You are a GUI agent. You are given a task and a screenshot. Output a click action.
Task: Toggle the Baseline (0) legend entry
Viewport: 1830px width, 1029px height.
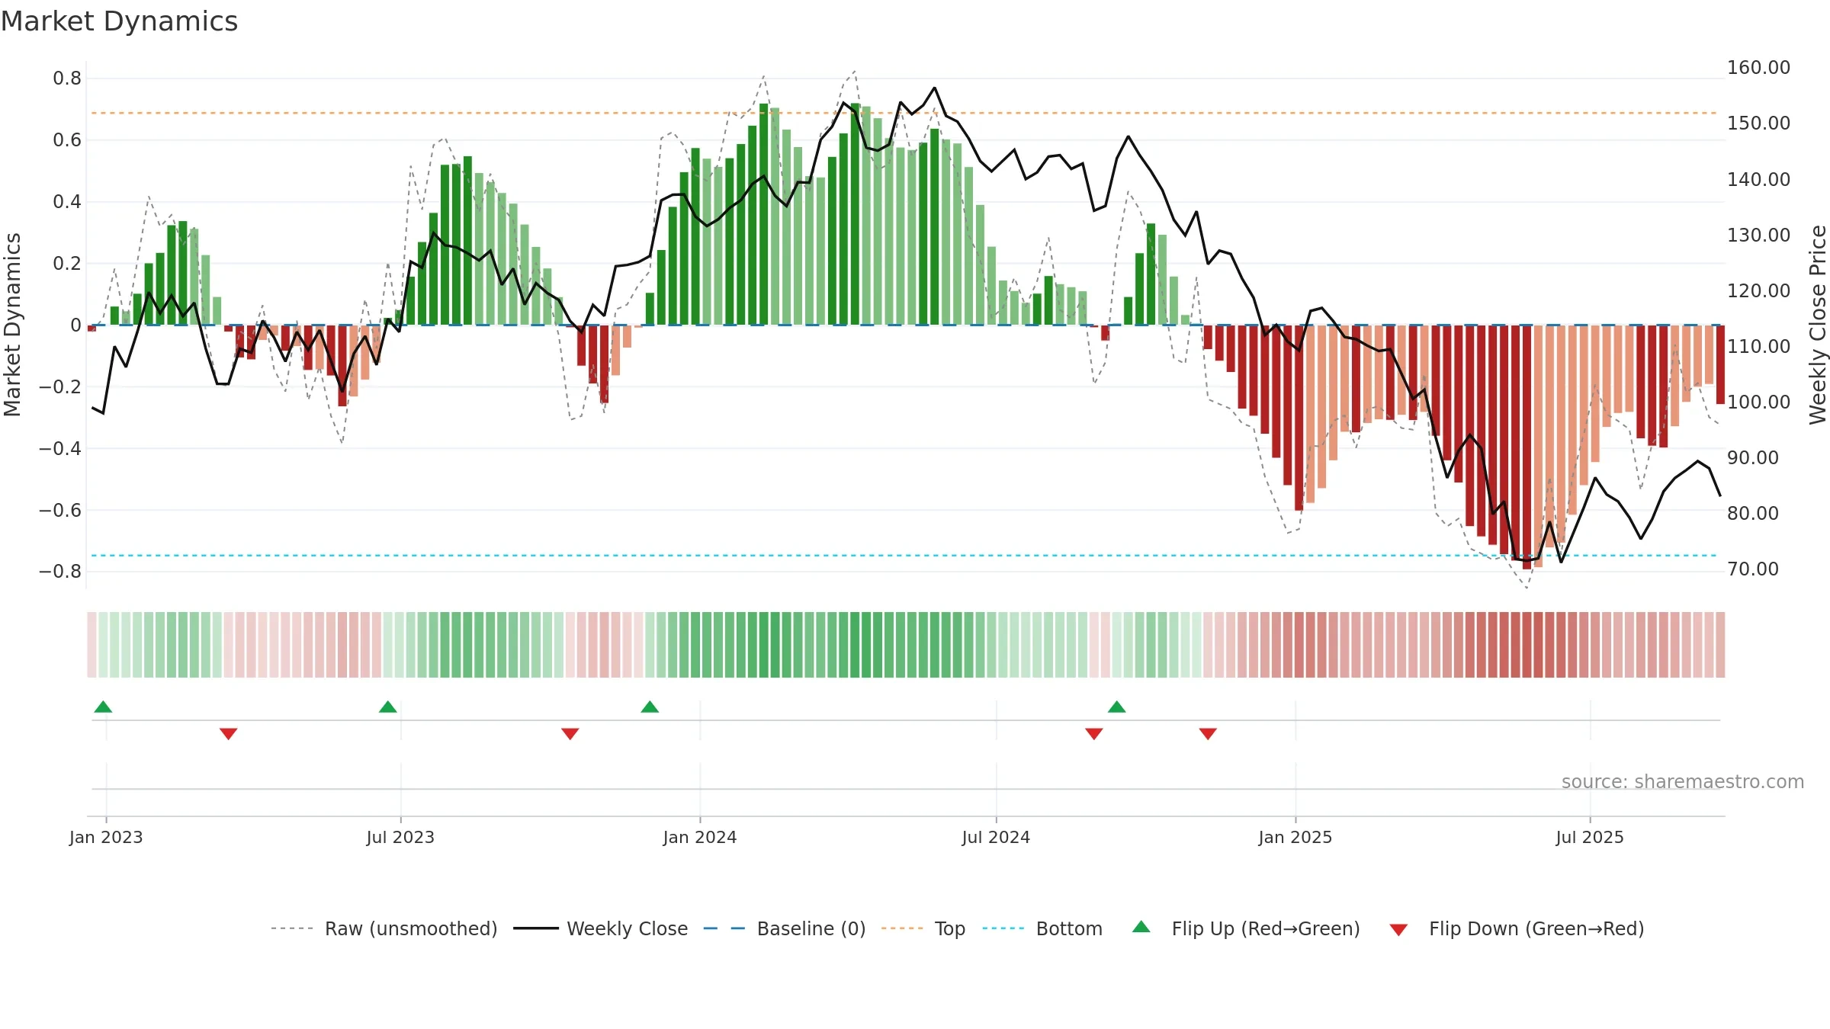[x=785, y=928]
